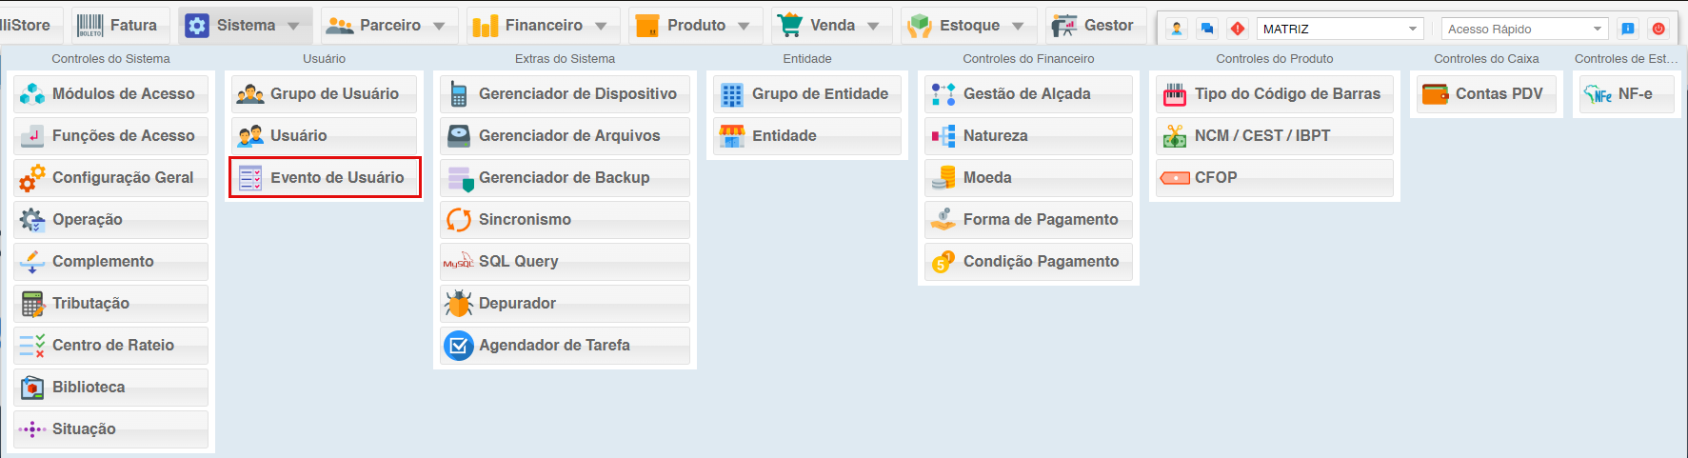Open Gerenciador de Backup
The width and height of the screenshot is (1688, 458).
(x=566, y=178)
